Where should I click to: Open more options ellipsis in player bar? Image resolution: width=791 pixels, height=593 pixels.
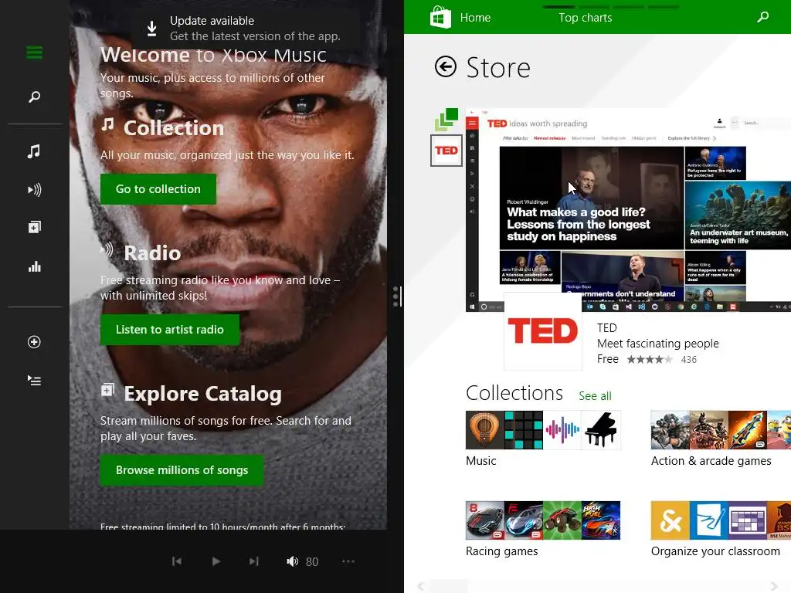348,561
